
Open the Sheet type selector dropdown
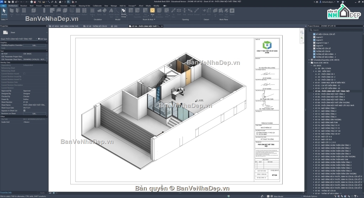pos(24,32)
